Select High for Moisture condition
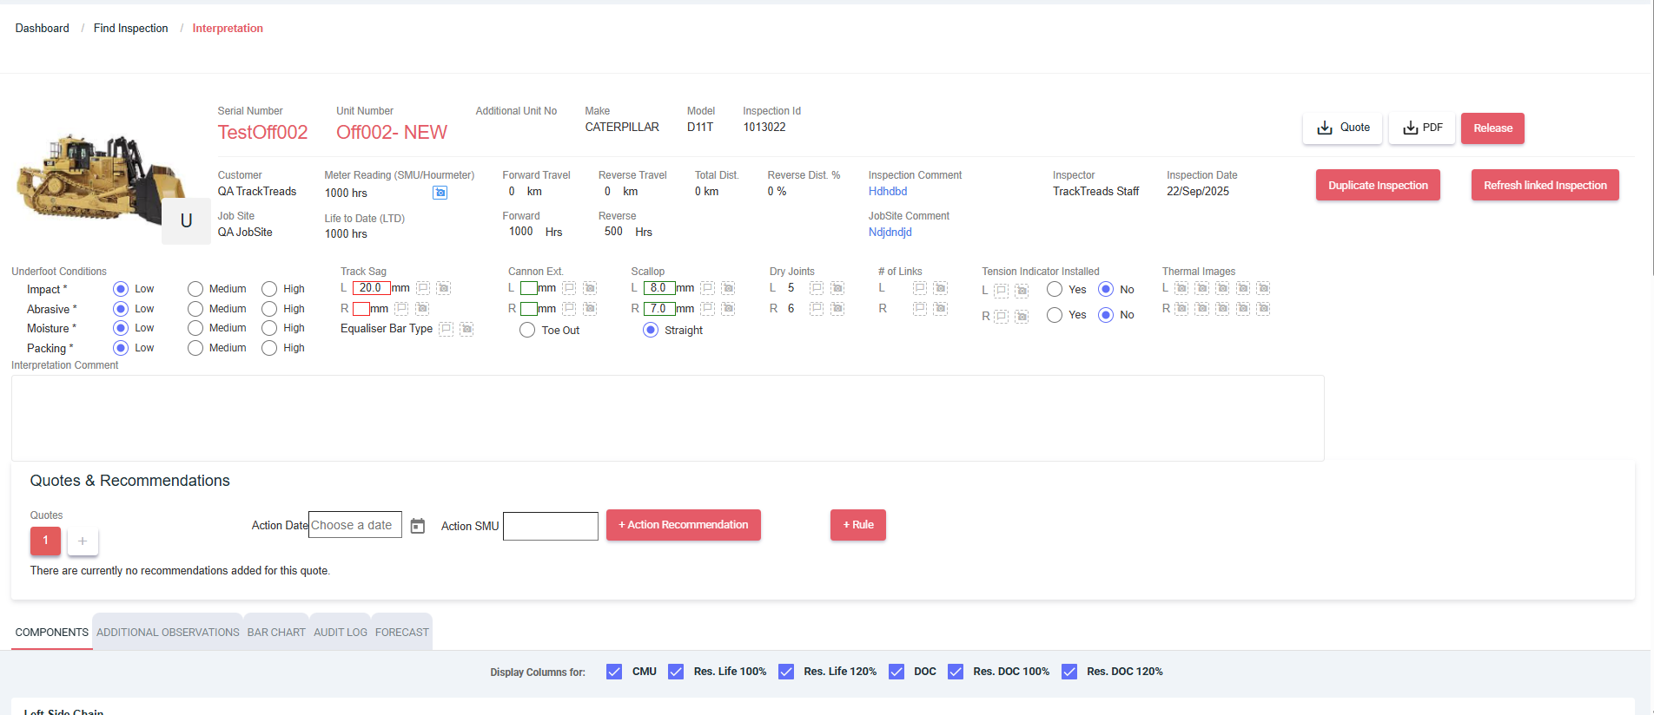The image size is (1654, 715). [x=269, y=328]
